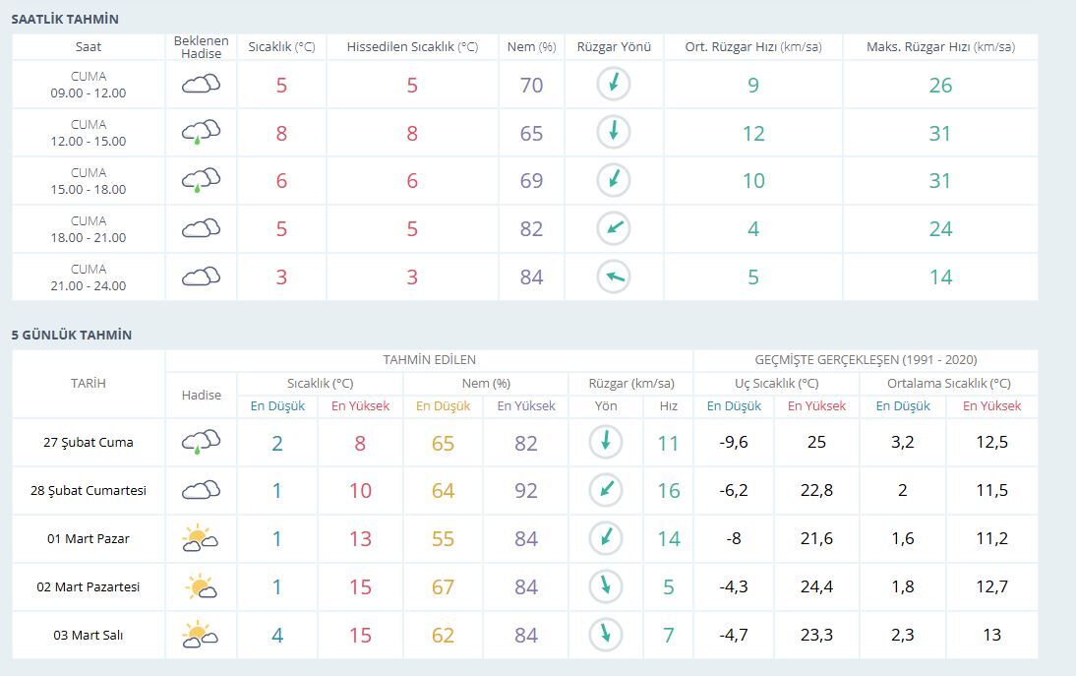Click the wind direction icon for 28 Şubat Cumartesi
The height and width of the screenshot is (676, 1076).
606,490
